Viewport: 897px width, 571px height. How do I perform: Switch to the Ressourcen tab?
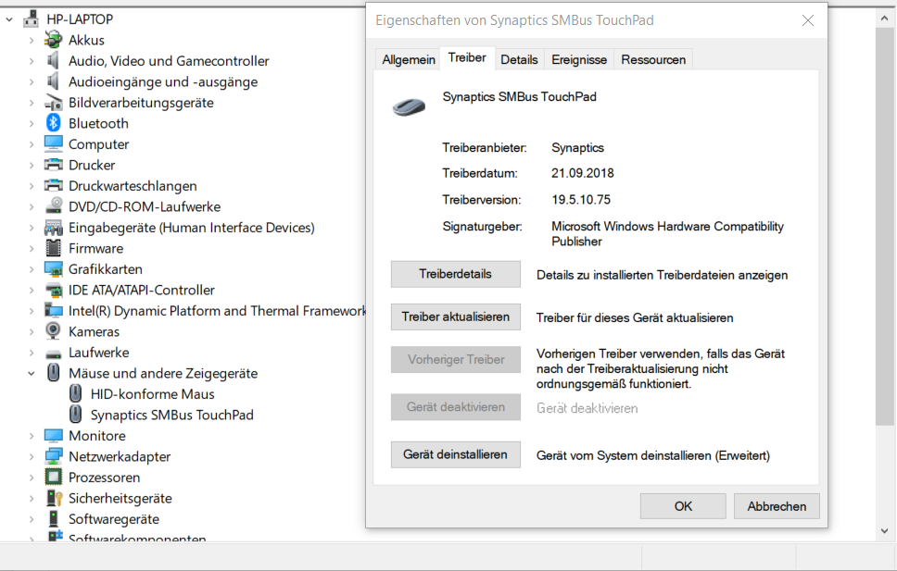coord(653,59)
